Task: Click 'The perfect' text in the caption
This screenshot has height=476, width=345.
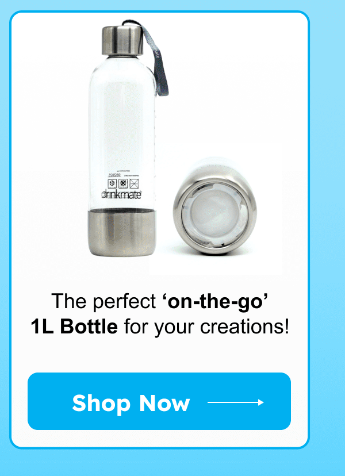Action: 103,302
